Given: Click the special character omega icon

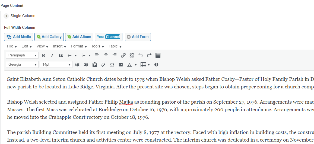Looking at the screenshot, I should [x=112, y=65].
